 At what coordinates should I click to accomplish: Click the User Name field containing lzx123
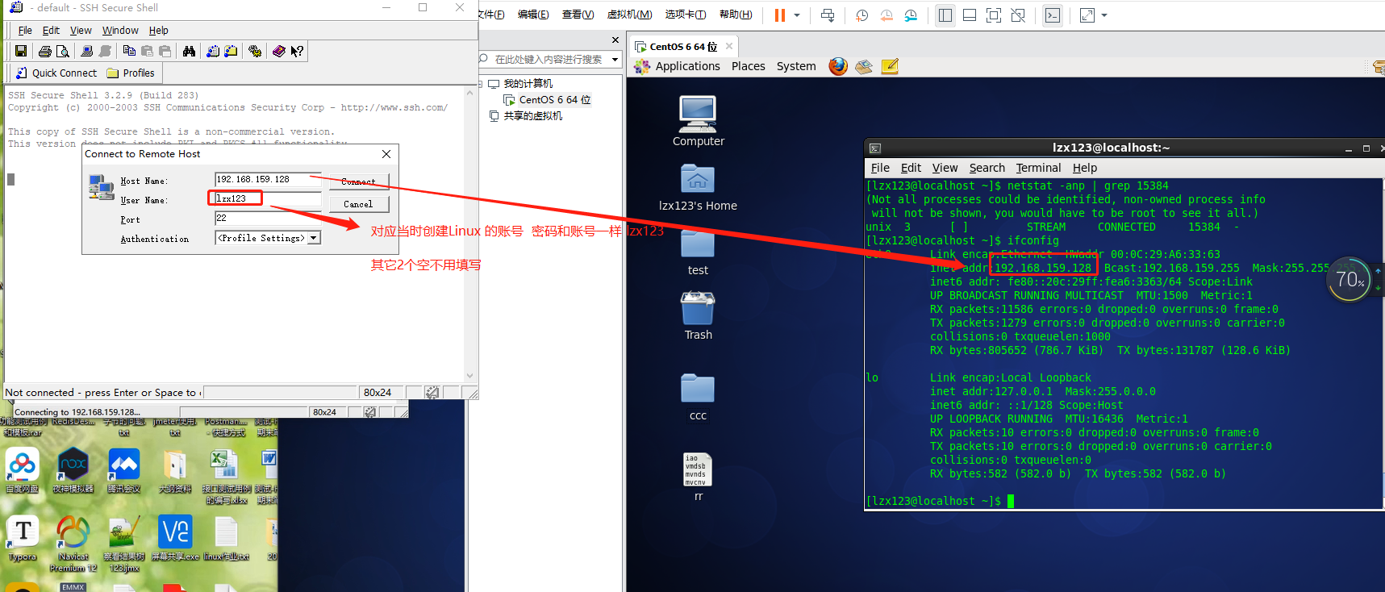click(x=268, y=198)
